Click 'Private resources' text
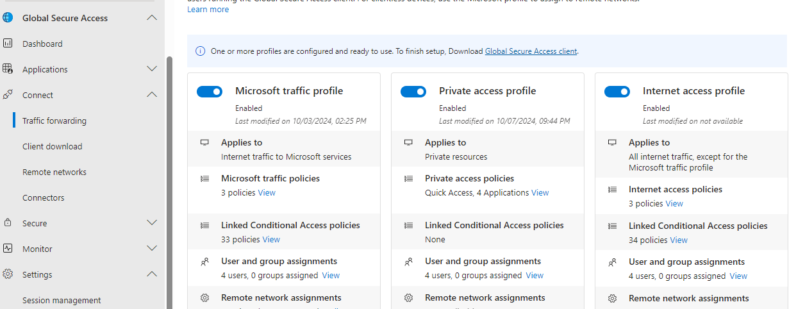Image resolution: width=796 pixels, height=309 pixels. (456, 156)
